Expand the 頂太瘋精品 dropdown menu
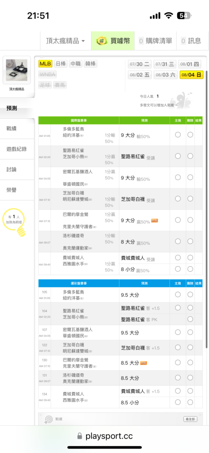 (66, 41)
